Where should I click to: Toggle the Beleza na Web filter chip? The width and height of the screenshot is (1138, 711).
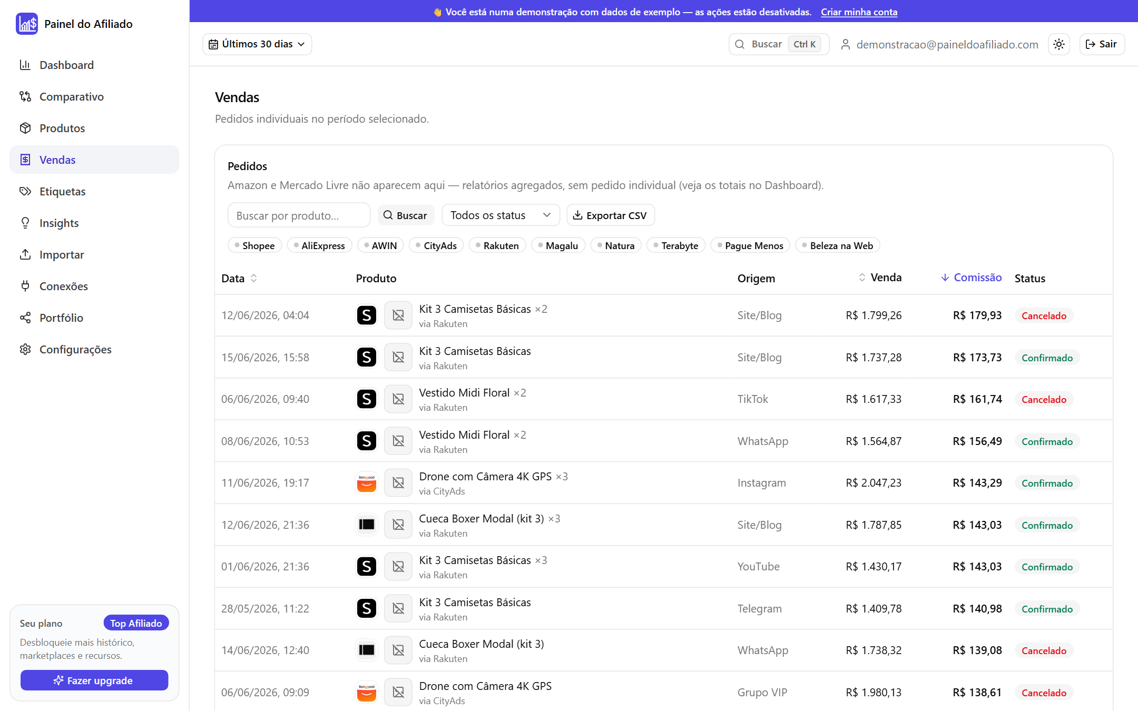click(x=838, y=245)
